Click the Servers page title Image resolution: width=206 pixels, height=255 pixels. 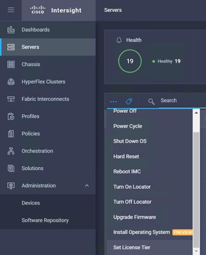point(113,10)
